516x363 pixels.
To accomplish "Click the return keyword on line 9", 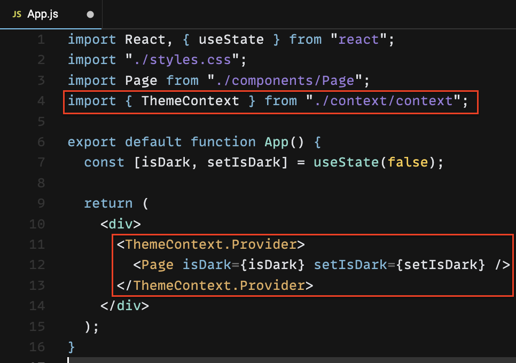I will point(108,203).
